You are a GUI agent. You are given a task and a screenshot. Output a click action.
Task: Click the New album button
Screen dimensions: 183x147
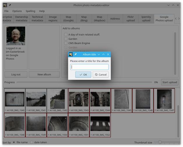click(44, 74)
